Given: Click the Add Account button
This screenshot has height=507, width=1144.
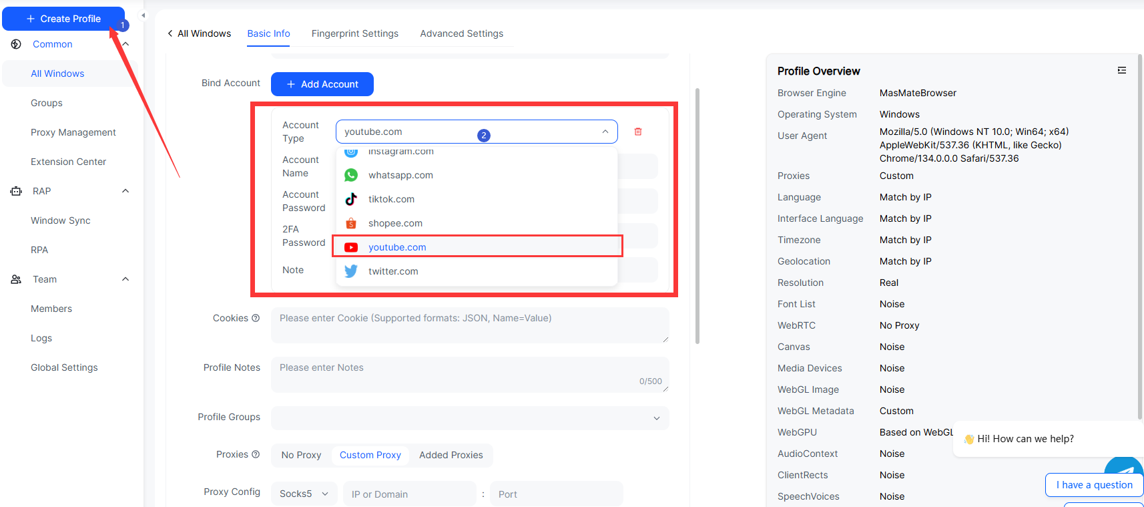Looking at the screenshot, I should (x=322, y=84).
